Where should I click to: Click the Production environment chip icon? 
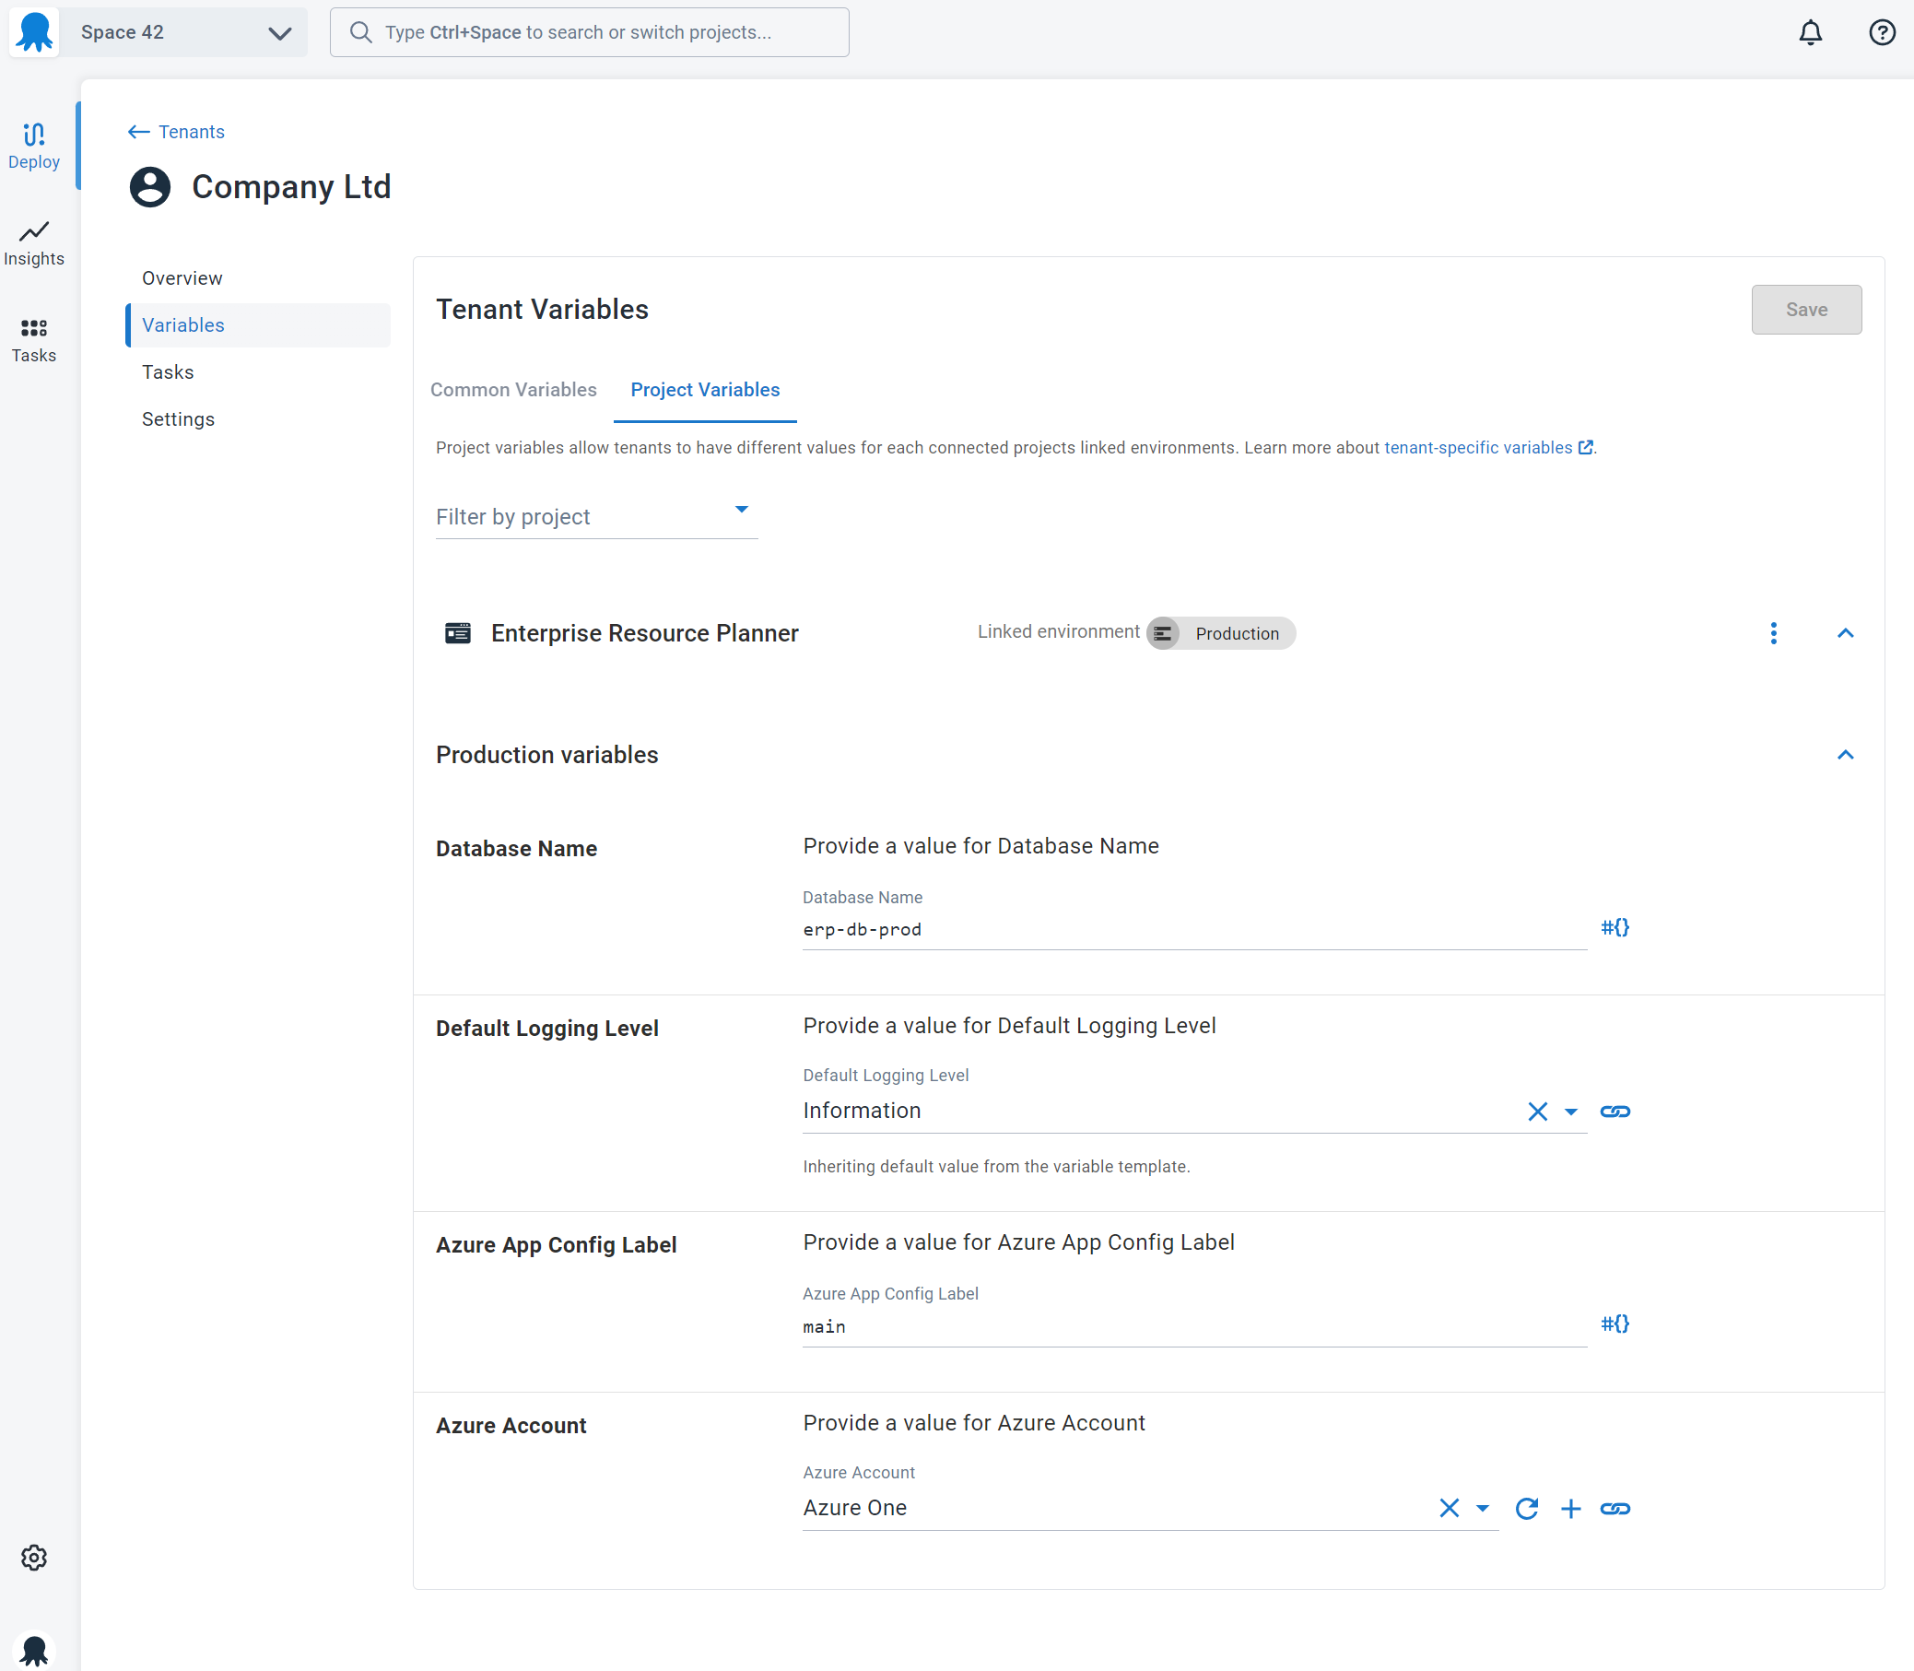[1163, 633]
